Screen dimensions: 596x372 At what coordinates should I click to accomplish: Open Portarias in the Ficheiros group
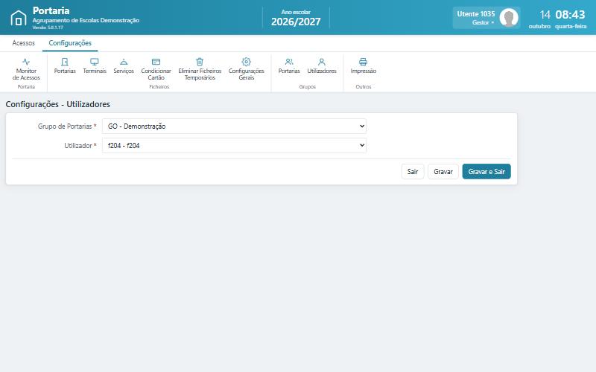(65, 66)
